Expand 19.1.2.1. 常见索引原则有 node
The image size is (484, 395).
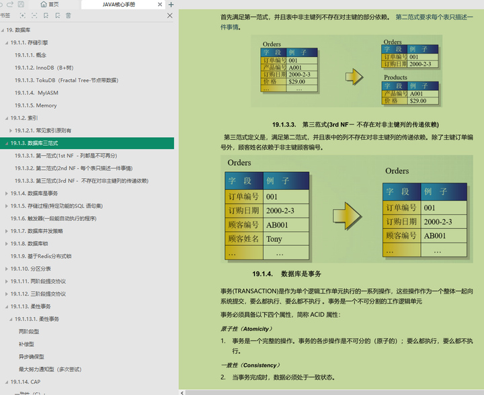[x=11, y=131]
